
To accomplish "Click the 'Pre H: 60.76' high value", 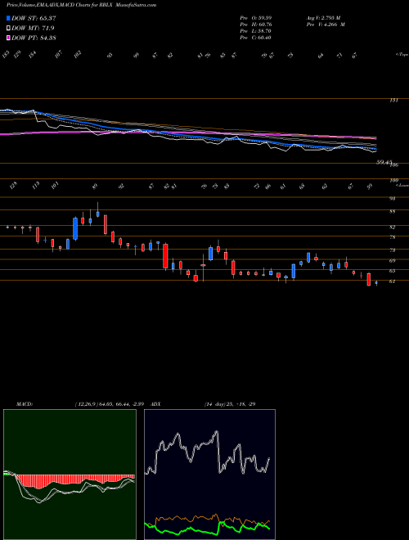I will tap(255, 25).
